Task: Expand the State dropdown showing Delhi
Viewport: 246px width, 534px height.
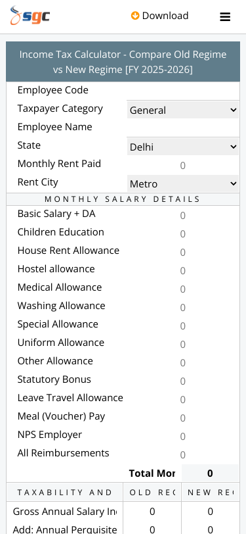Action: click(183, 147)
